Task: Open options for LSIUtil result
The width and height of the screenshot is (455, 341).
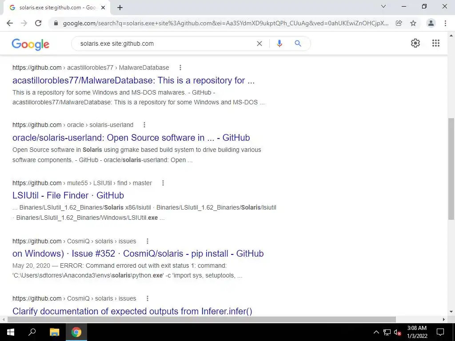Action: tap(163, 183)
